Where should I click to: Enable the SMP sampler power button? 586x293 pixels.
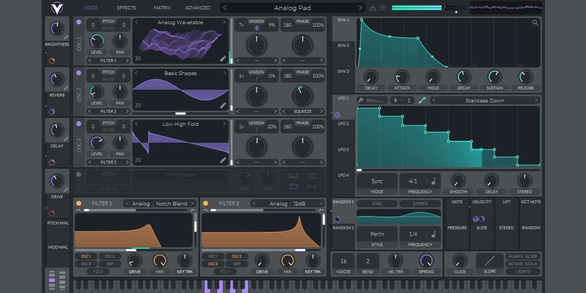(x=79, y=174)
